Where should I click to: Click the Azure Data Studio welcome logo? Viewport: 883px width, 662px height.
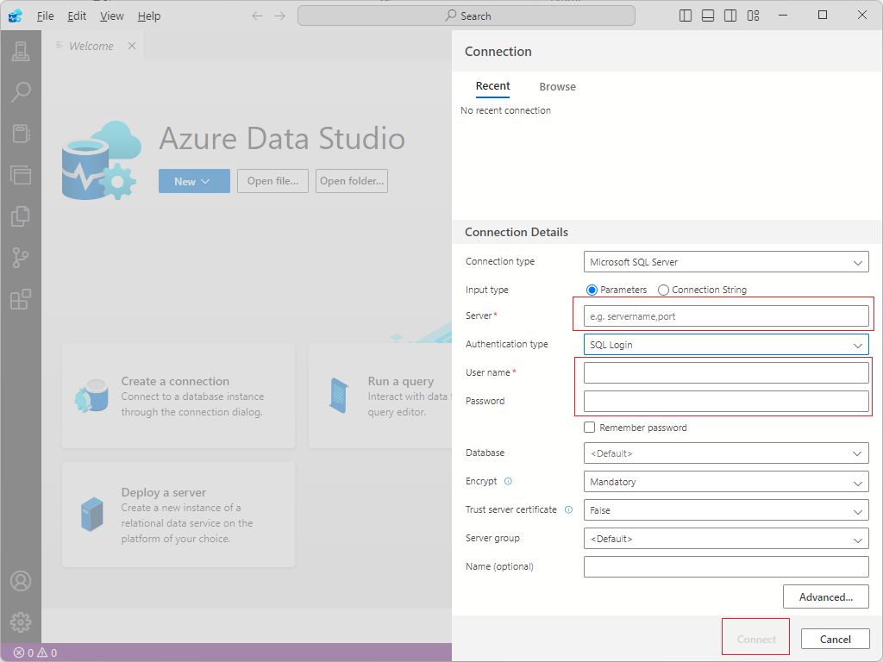coord(102,160)
